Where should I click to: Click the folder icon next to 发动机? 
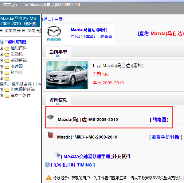click(7, 54)
